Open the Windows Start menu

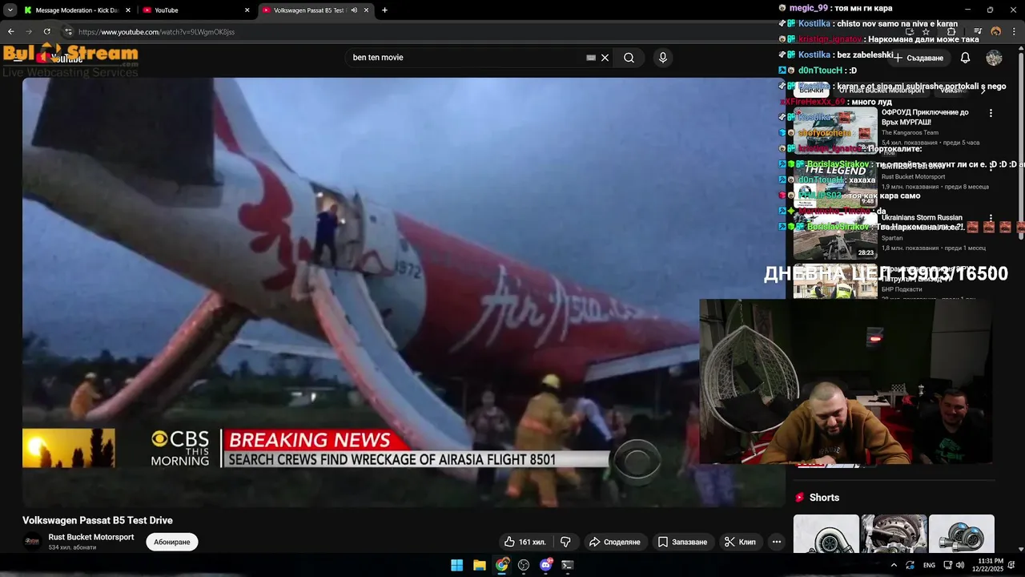(456, 565)
